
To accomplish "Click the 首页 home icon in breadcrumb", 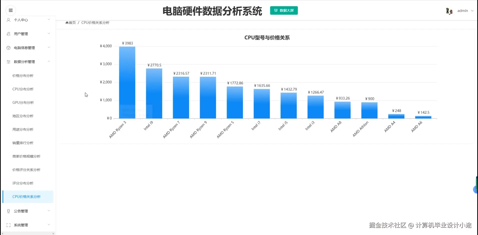I will (67, 22).
